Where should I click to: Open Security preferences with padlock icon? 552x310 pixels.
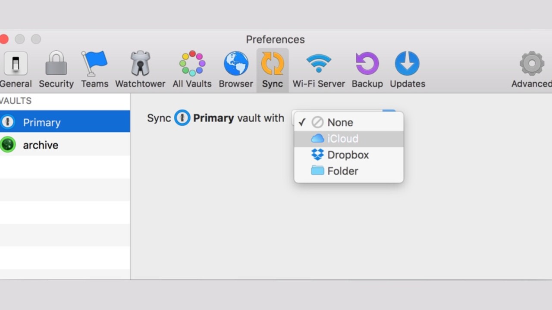click(x=56, y=70)
